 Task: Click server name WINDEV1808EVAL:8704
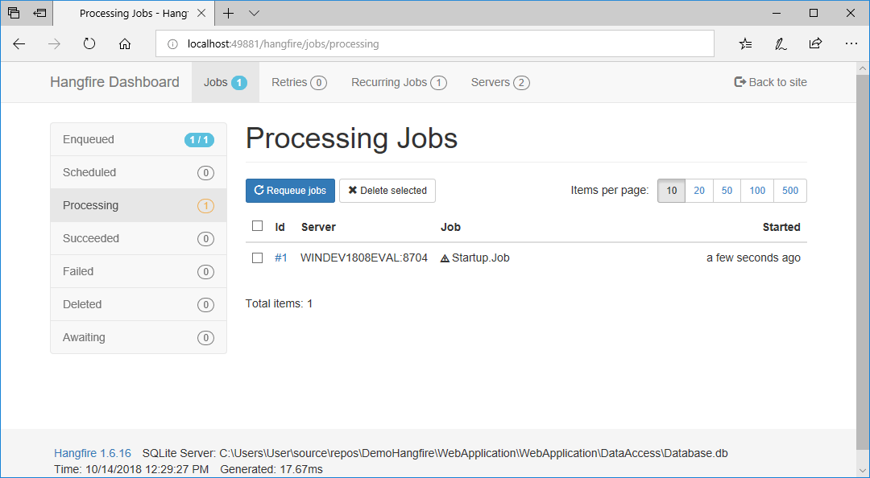click(364, 258)
